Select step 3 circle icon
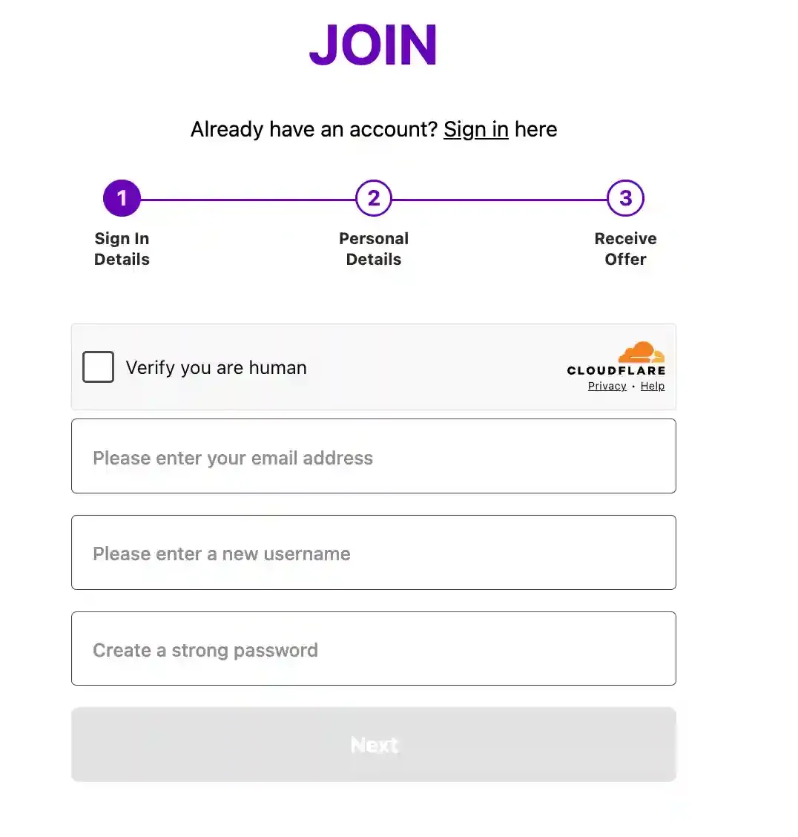Image resolution: width=798 pixels, height=837 pixels. [625, 198]
